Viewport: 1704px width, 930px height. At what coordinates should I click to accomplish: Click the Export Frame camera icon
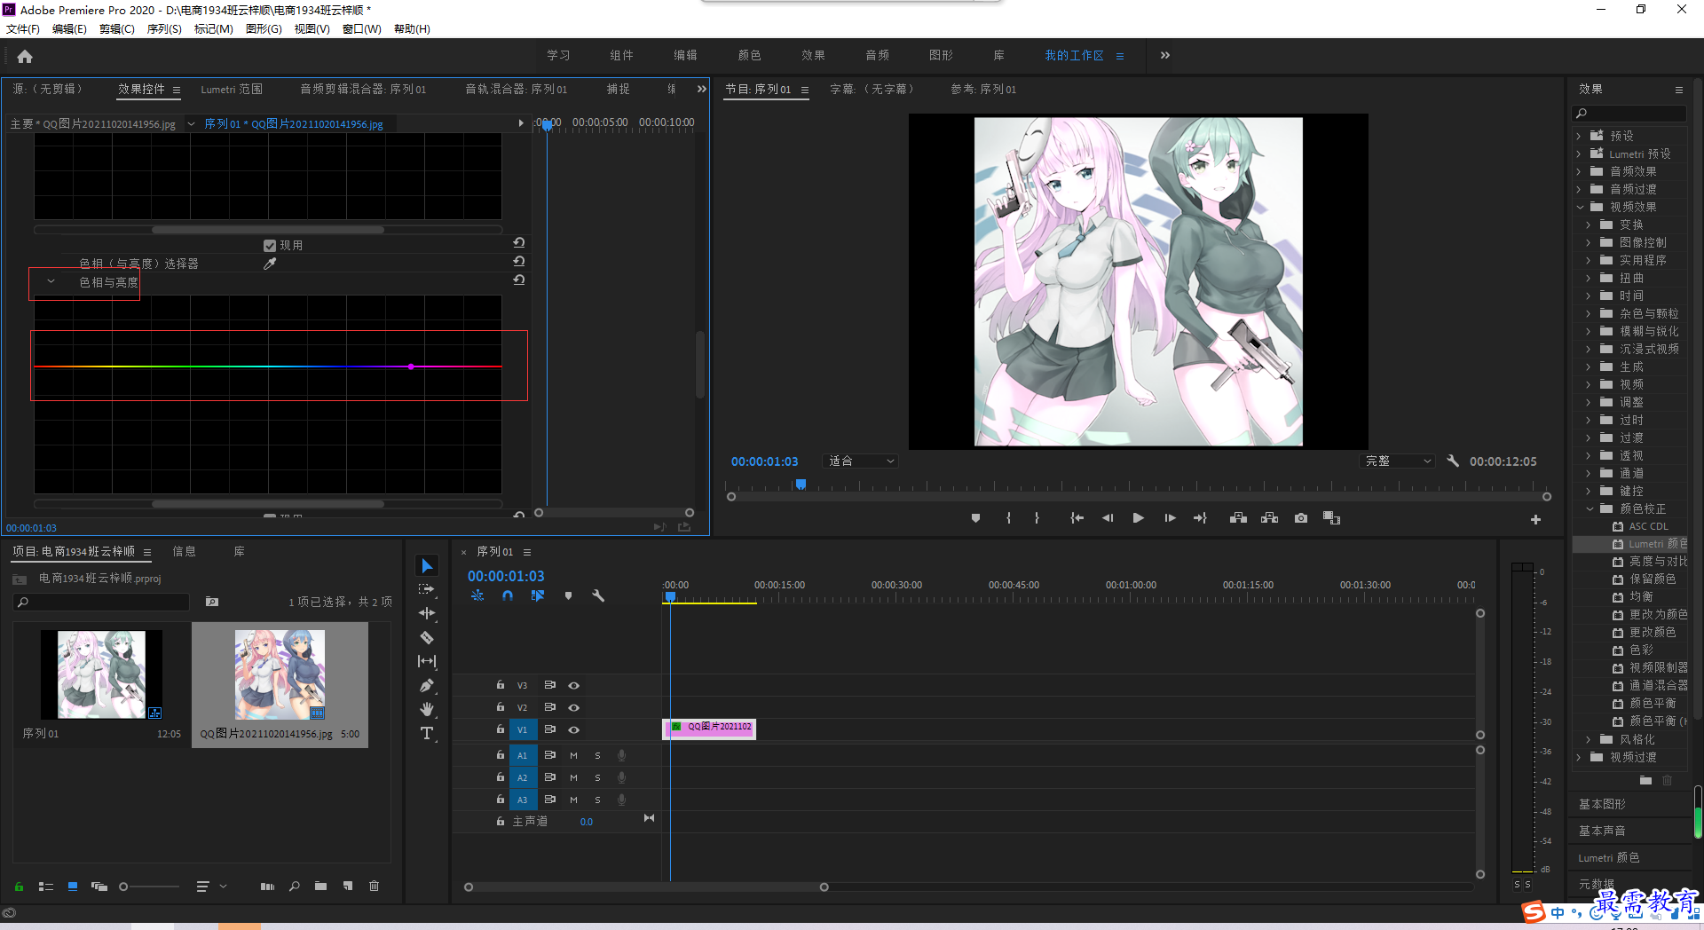(x=1301, y=518)
